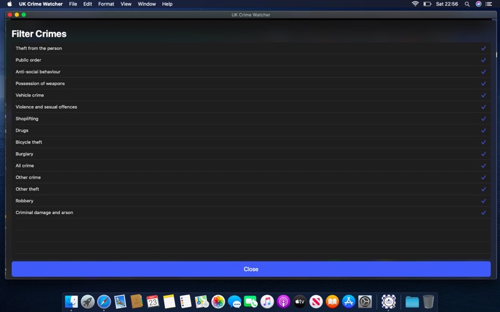Open Contacts book icon in dock
This screenshot has height=312, width=500.
point(136,301)
